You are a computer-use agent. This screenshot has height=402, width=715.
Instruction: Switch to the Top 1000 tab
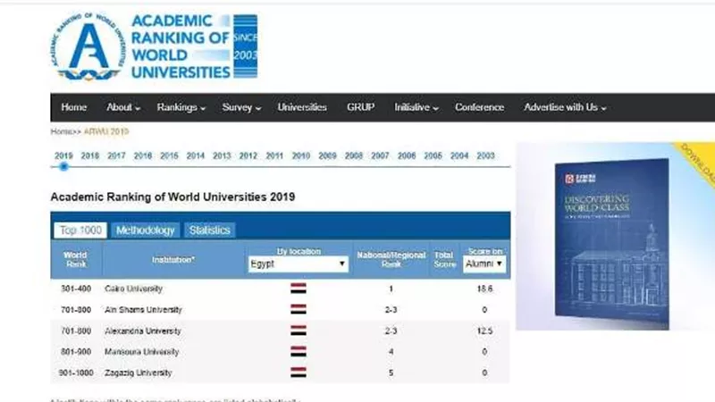click(x=80, y=230)
